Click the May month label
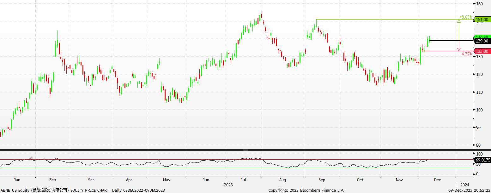Viewport: 491px width, 193px height. tap(167, 180)
